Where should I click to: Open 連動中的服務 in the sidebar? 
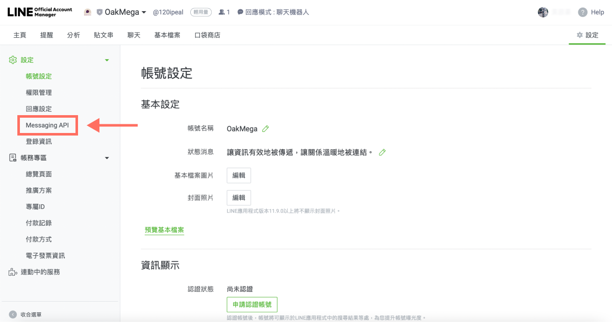(40, 272)
